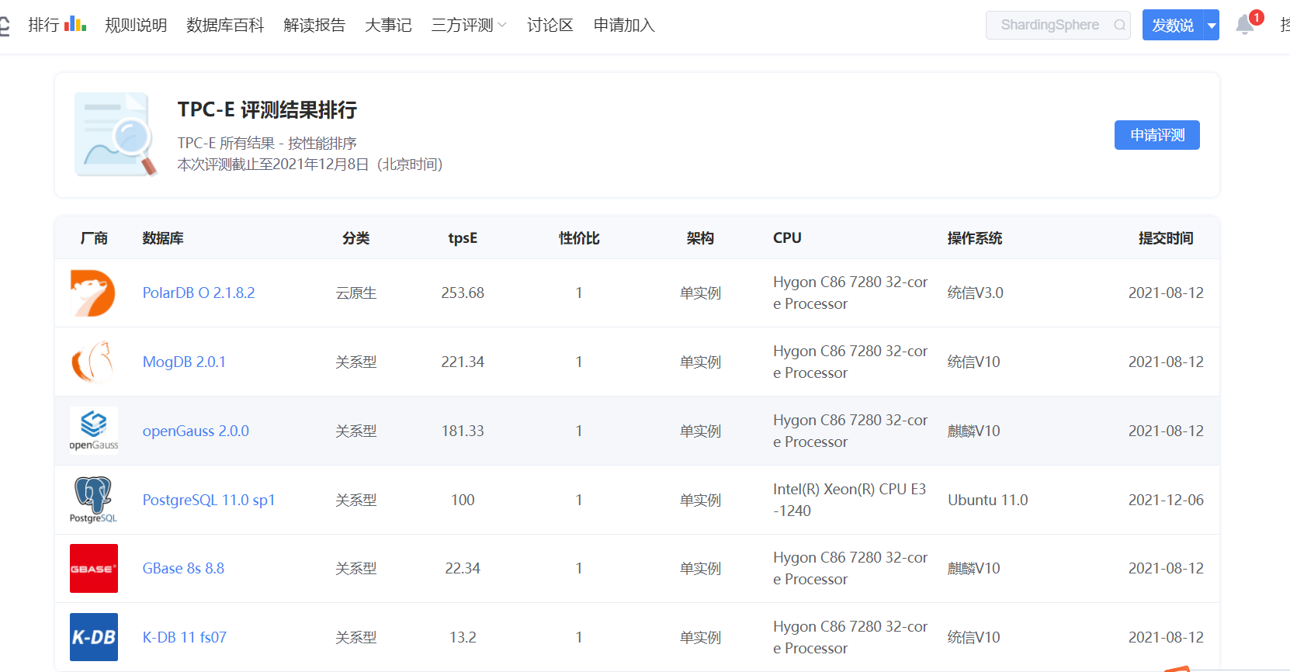The image size is (1290, 672).
Task: Click the notification bell icon
Action: pos(1245,25)
